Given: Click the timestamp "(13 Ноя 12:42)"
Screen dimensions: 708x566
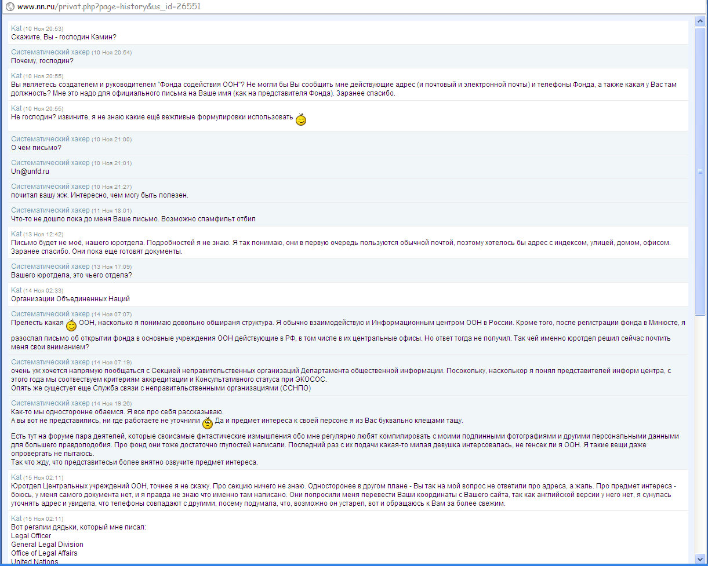Looking at the screenshot, I should tap(43, 235).
